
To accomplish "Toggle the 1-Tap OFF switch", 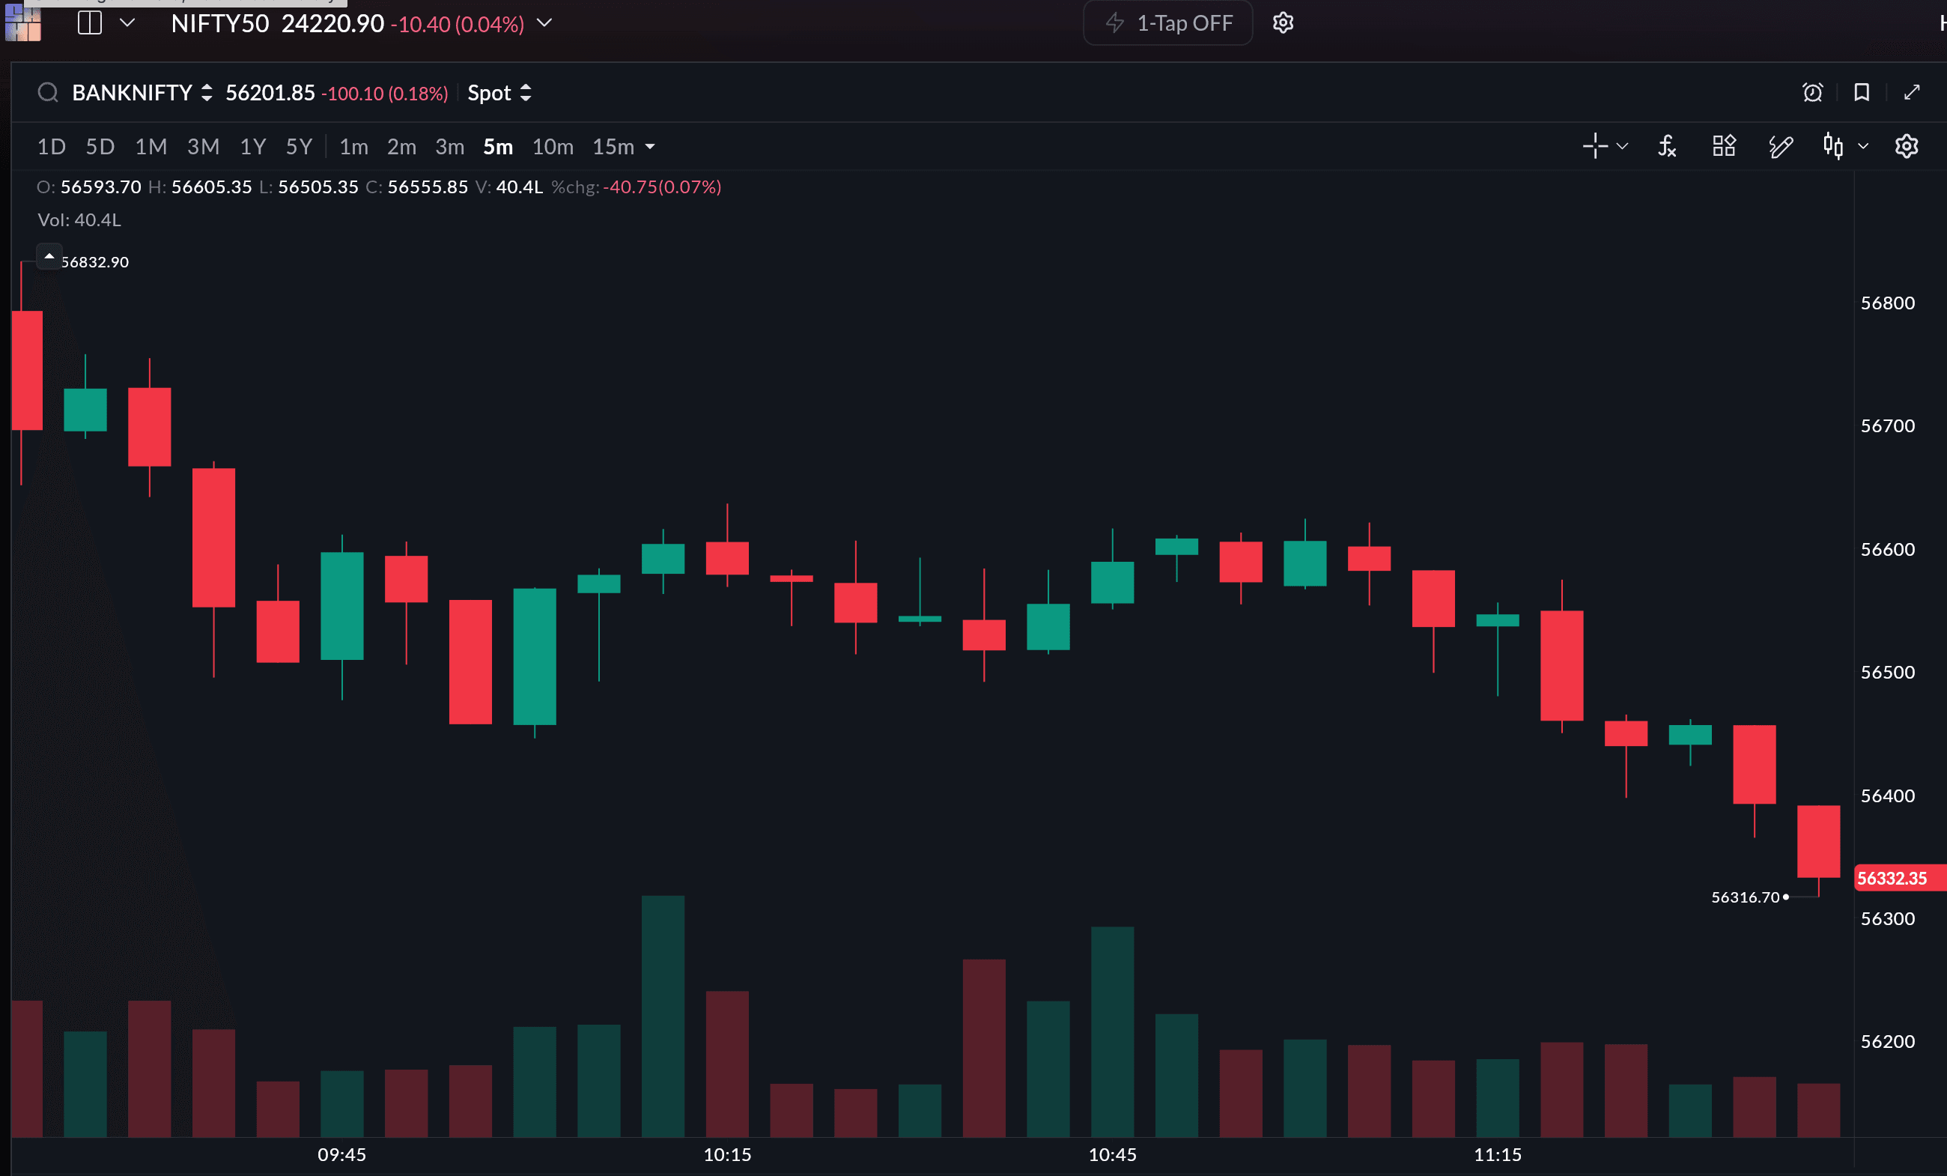I will (x=1167, y=23).
